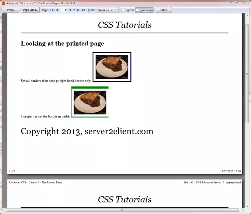Screen dimensions: 251x214
Task: Click the 'Copyright 2013, server2client.com' text
Action: 87,132
